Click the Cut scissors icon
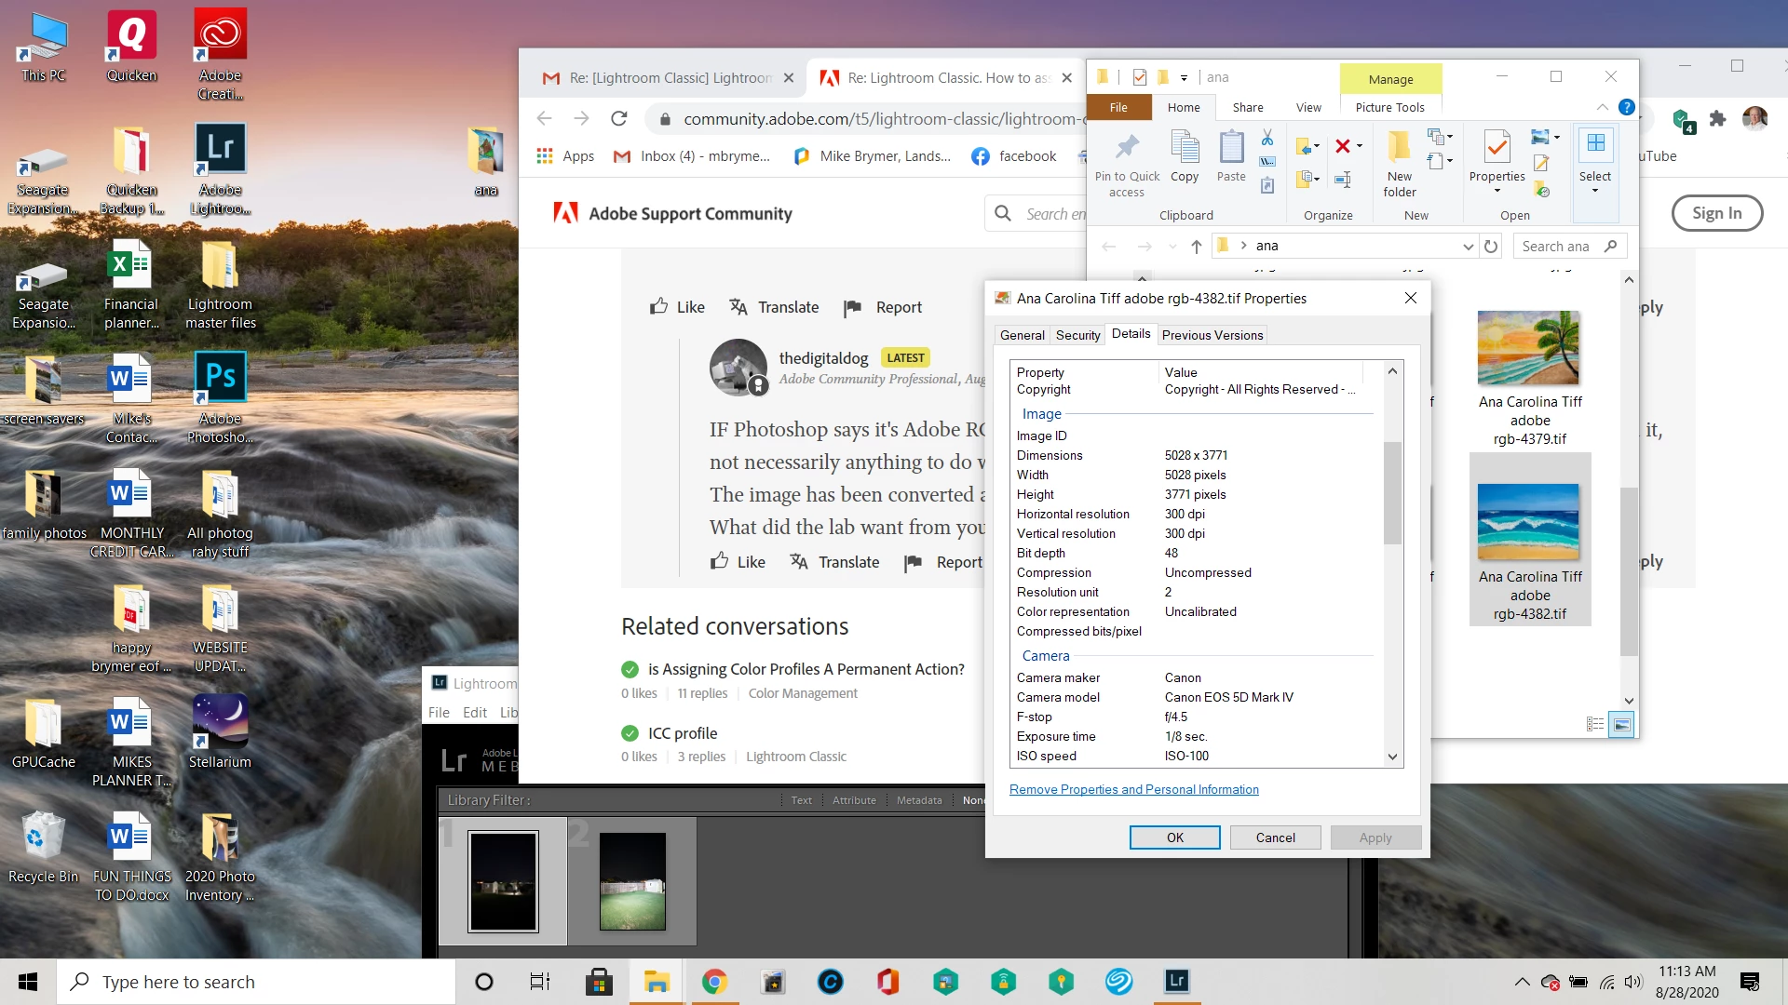Image resolution: width=1788 pixels, height=1005 pixels. coord(1267,139)
